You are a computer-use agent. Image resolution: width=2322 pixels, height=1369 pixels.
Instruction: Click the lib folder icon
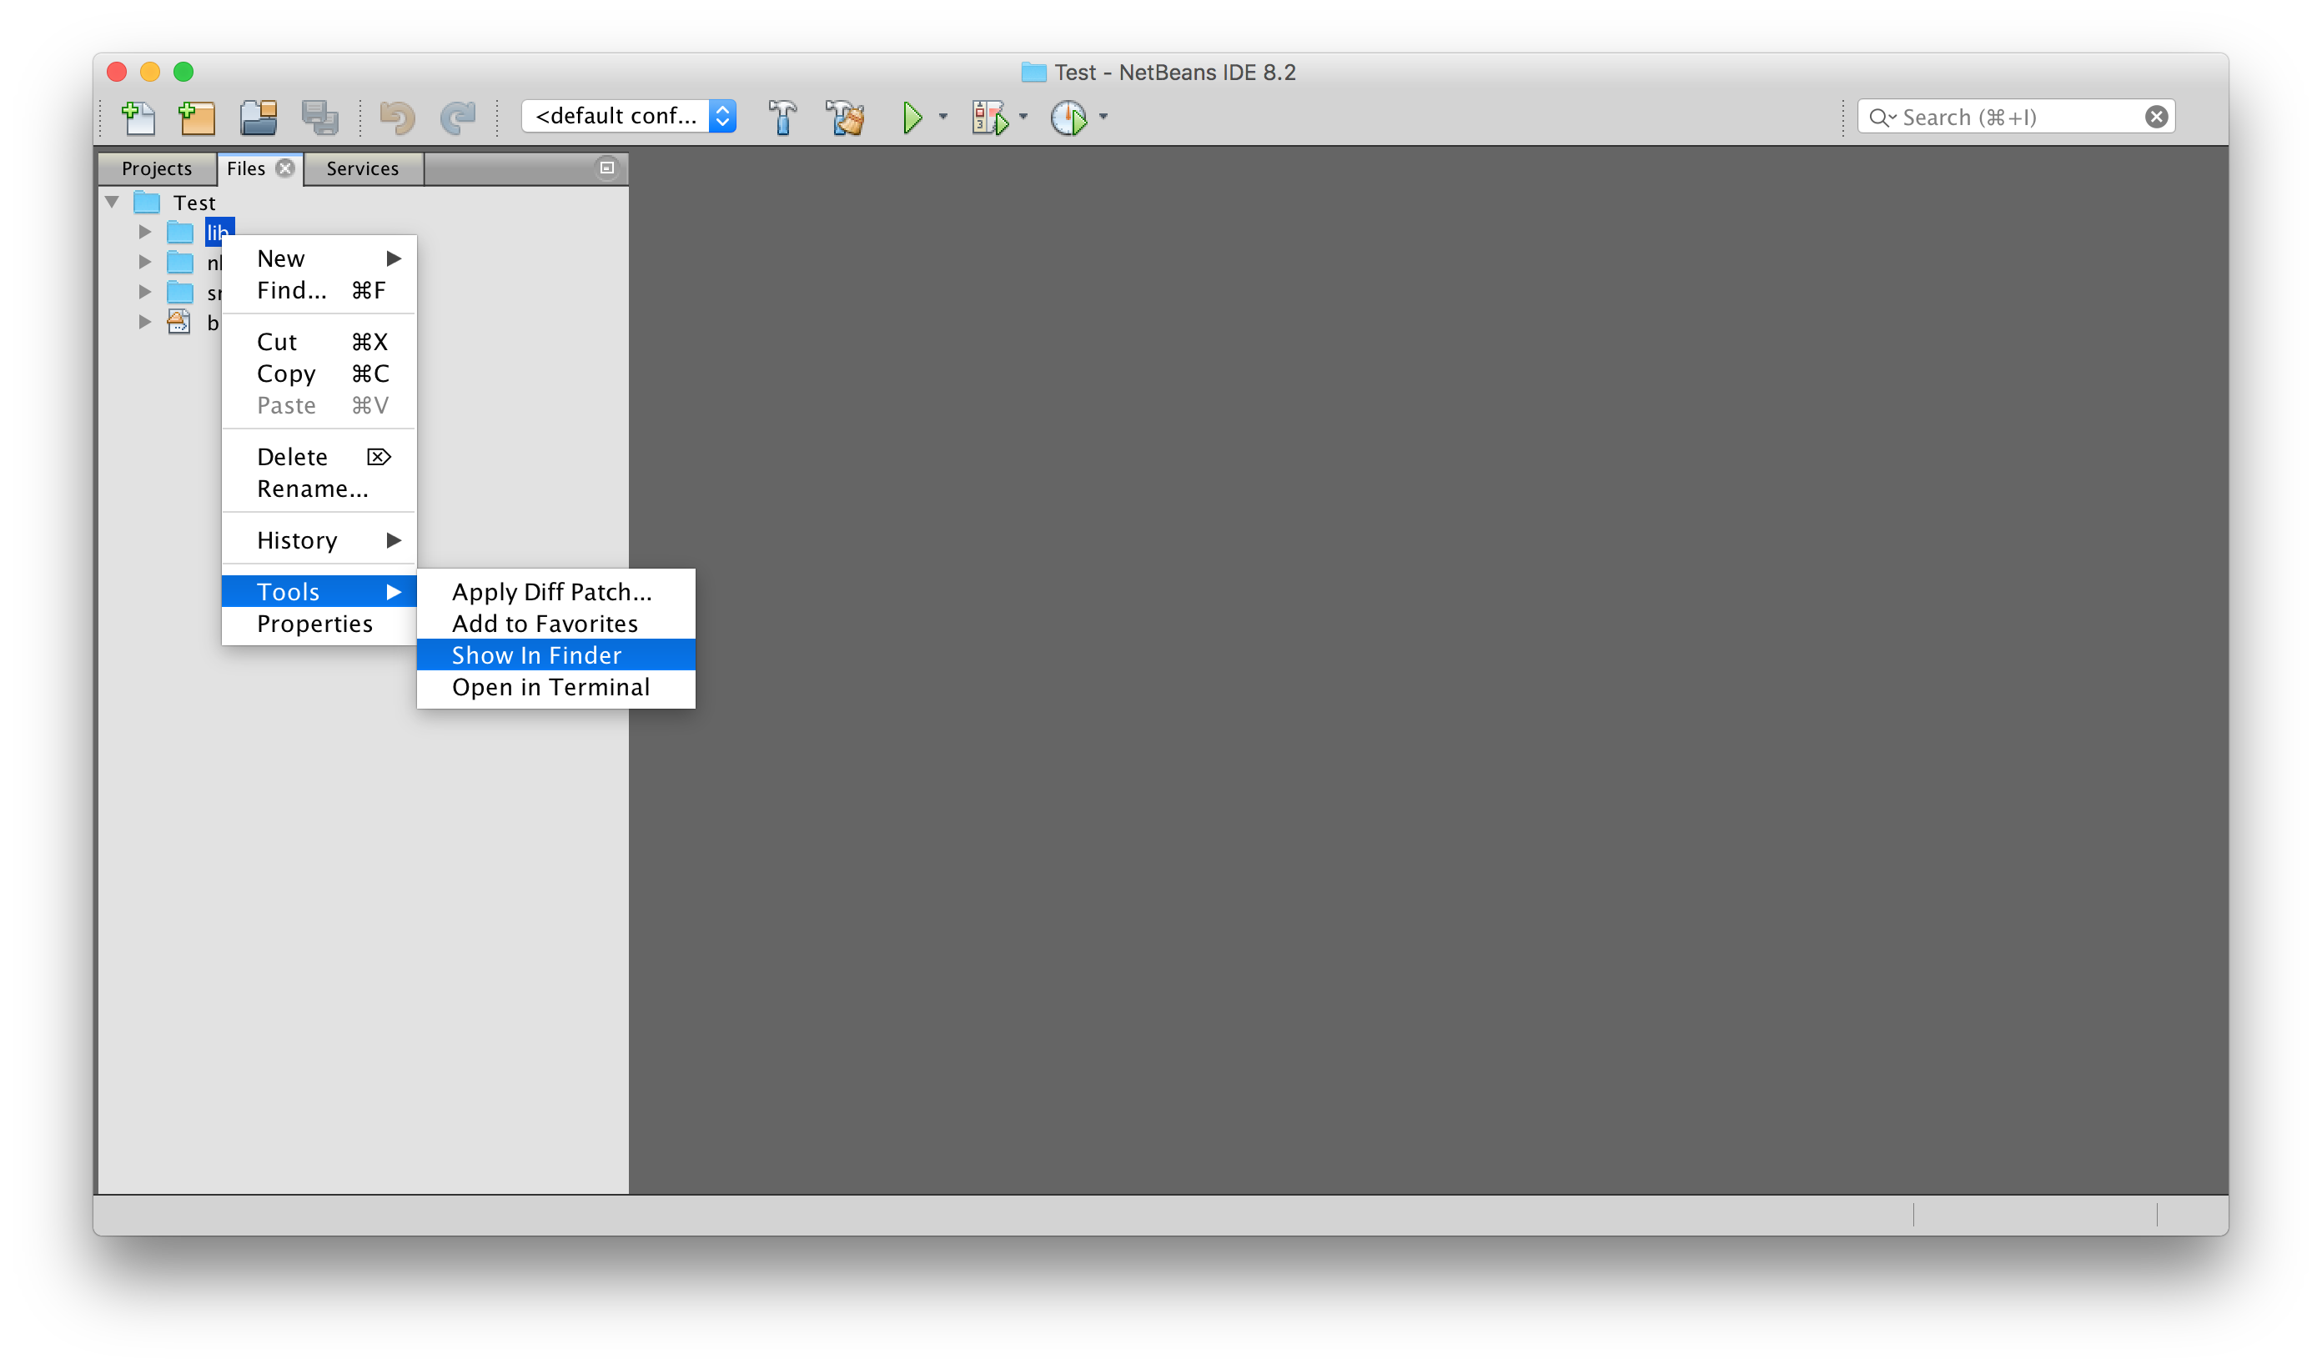[180, 232]
